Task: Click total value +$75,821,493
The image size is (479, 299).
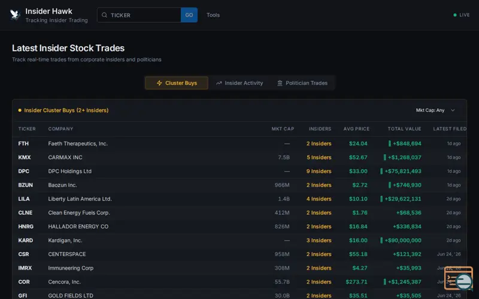Action: (x=402, y=171)
